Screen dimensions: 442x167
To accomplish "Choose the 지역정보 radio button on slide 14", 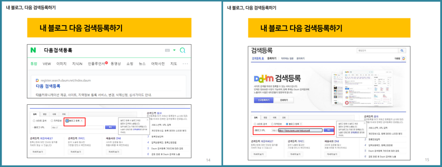I will [52, 121].
